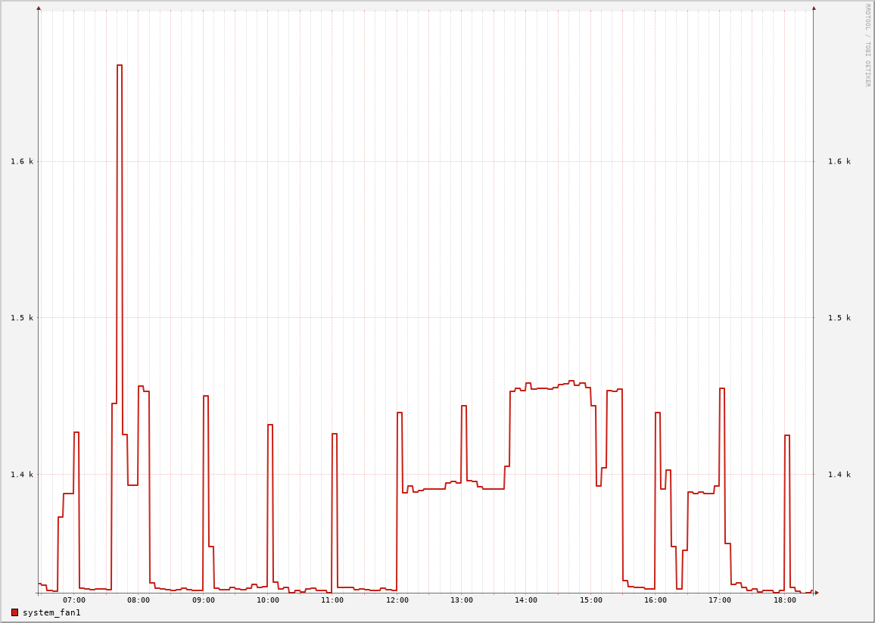The height and width of the screenshot is (623, 875).
Task: Select the 07:00 time axis label
Action: (x=74, y=600)
